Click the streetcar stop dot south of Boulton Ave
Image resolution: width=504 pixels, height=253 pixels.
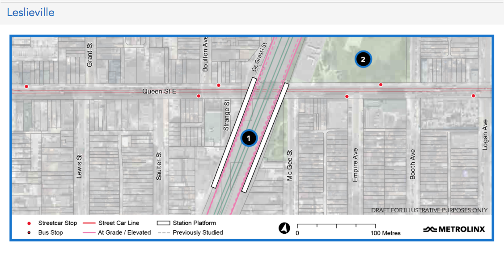(199, 96)
